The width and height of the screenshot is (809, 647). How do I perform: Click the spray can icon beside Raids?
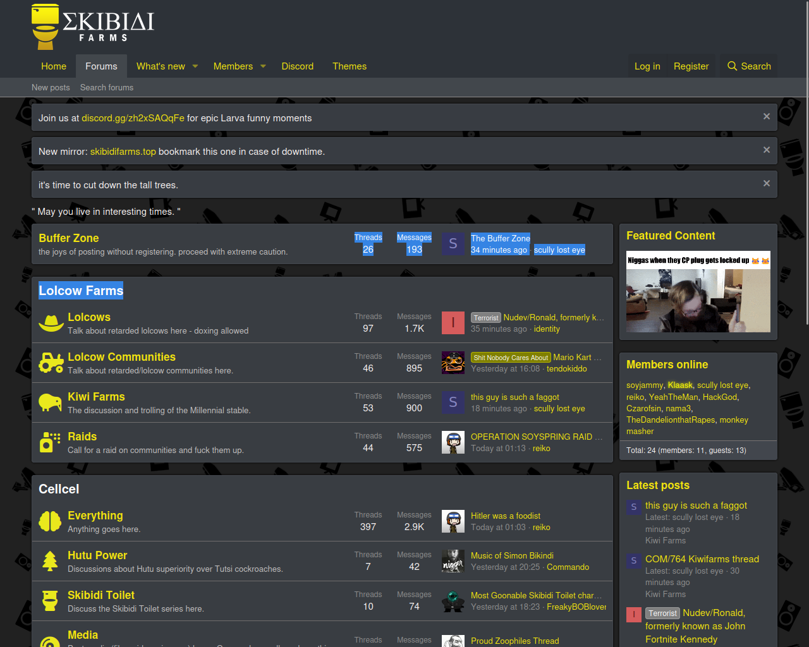click(50, 442)
